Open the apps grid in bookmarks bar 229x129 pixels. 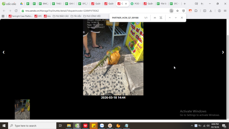point(3,16)
